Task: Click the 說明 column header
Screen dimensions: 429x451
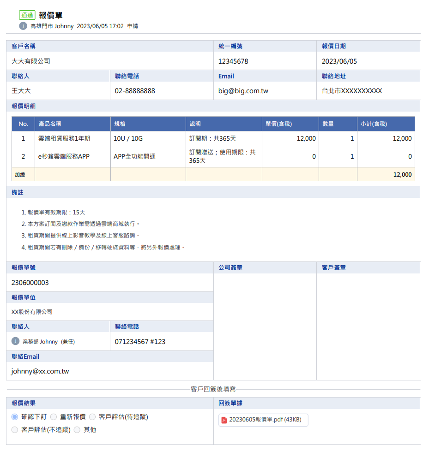Action: (x=224, y=124)
